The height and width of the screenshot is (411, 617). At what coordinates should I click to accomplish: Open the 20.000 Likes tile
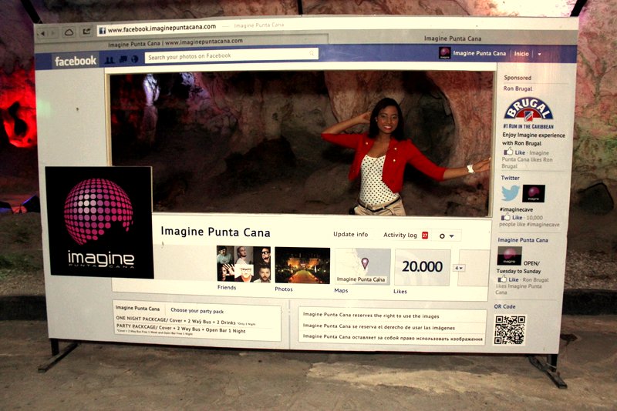pyautogui.click(x=423, y=267)
